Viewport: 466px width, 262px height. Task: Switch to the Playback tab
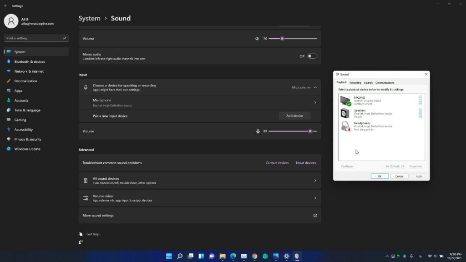click(341, 82)
